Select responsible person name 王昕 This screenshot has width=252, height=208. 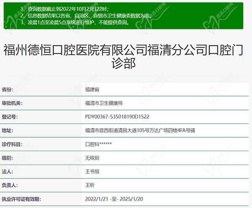click(x=90, y=185)
